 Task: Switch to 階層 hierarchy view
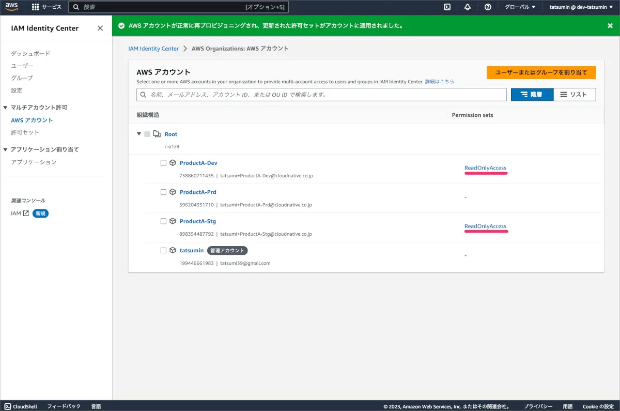(532, 95)
